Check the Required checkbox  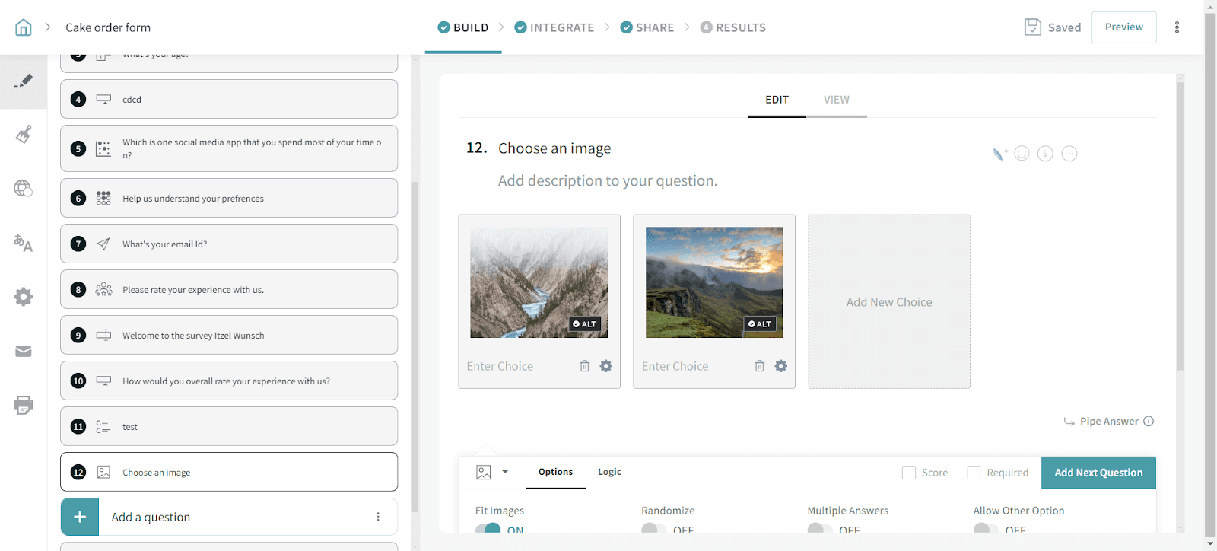pyautogui.click(x=974, y=473)
